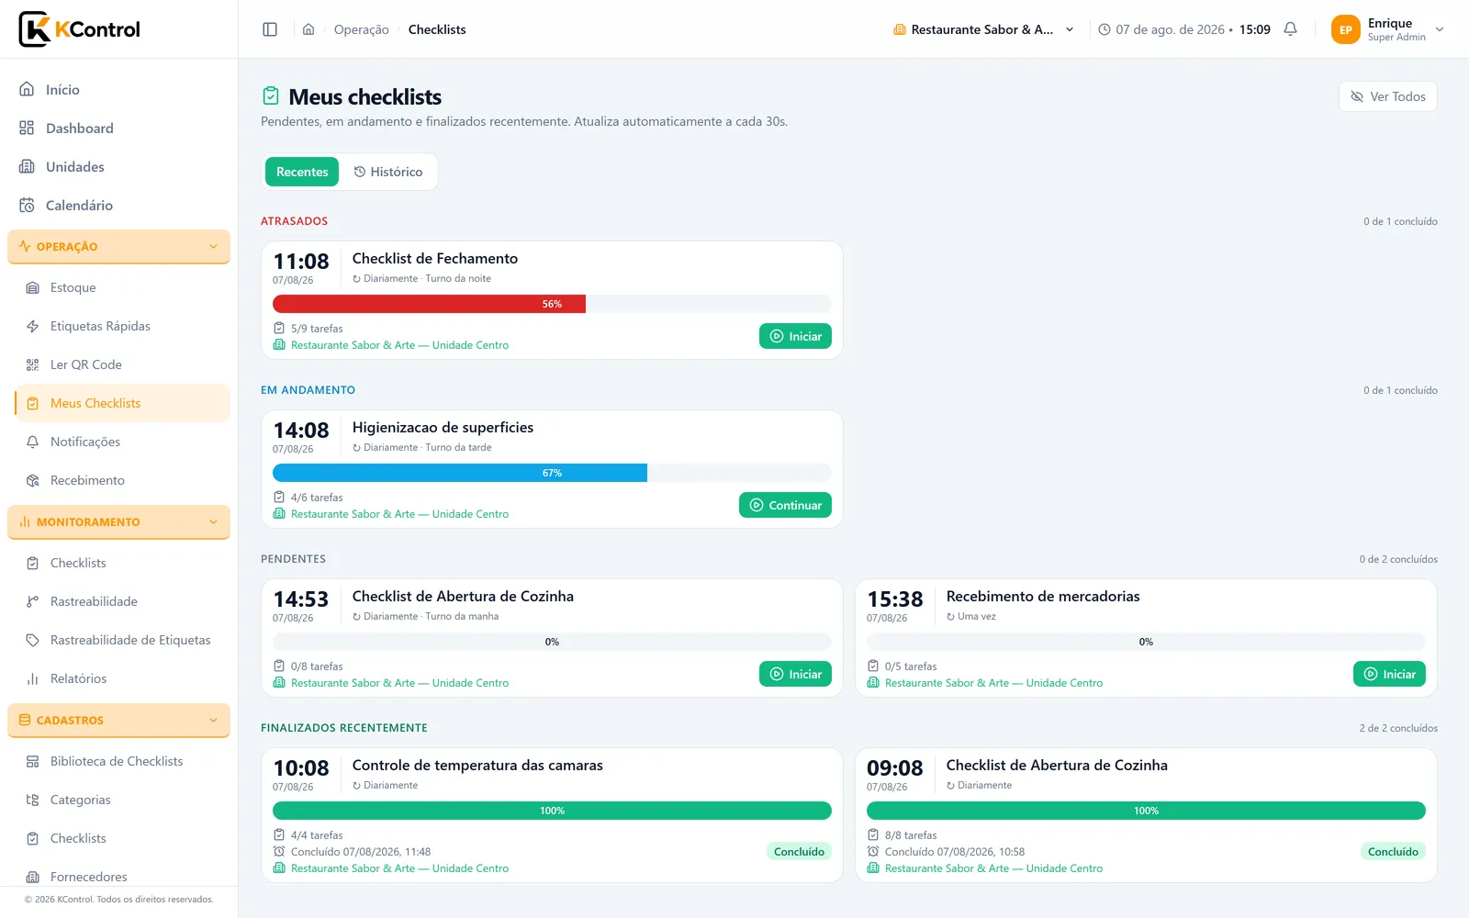Open Ler QR Code
Screen dimensions: 1469x918
point(118,364)
